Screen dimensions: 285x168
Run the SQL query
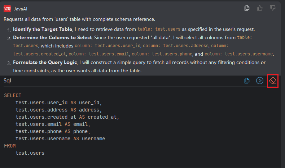tap(259, 81)
